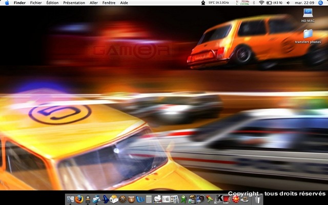Image resolution: width=328 pixels, height=205 pixels.
Task: Open the Présentation menu
Action: click(x=74, y=3)
